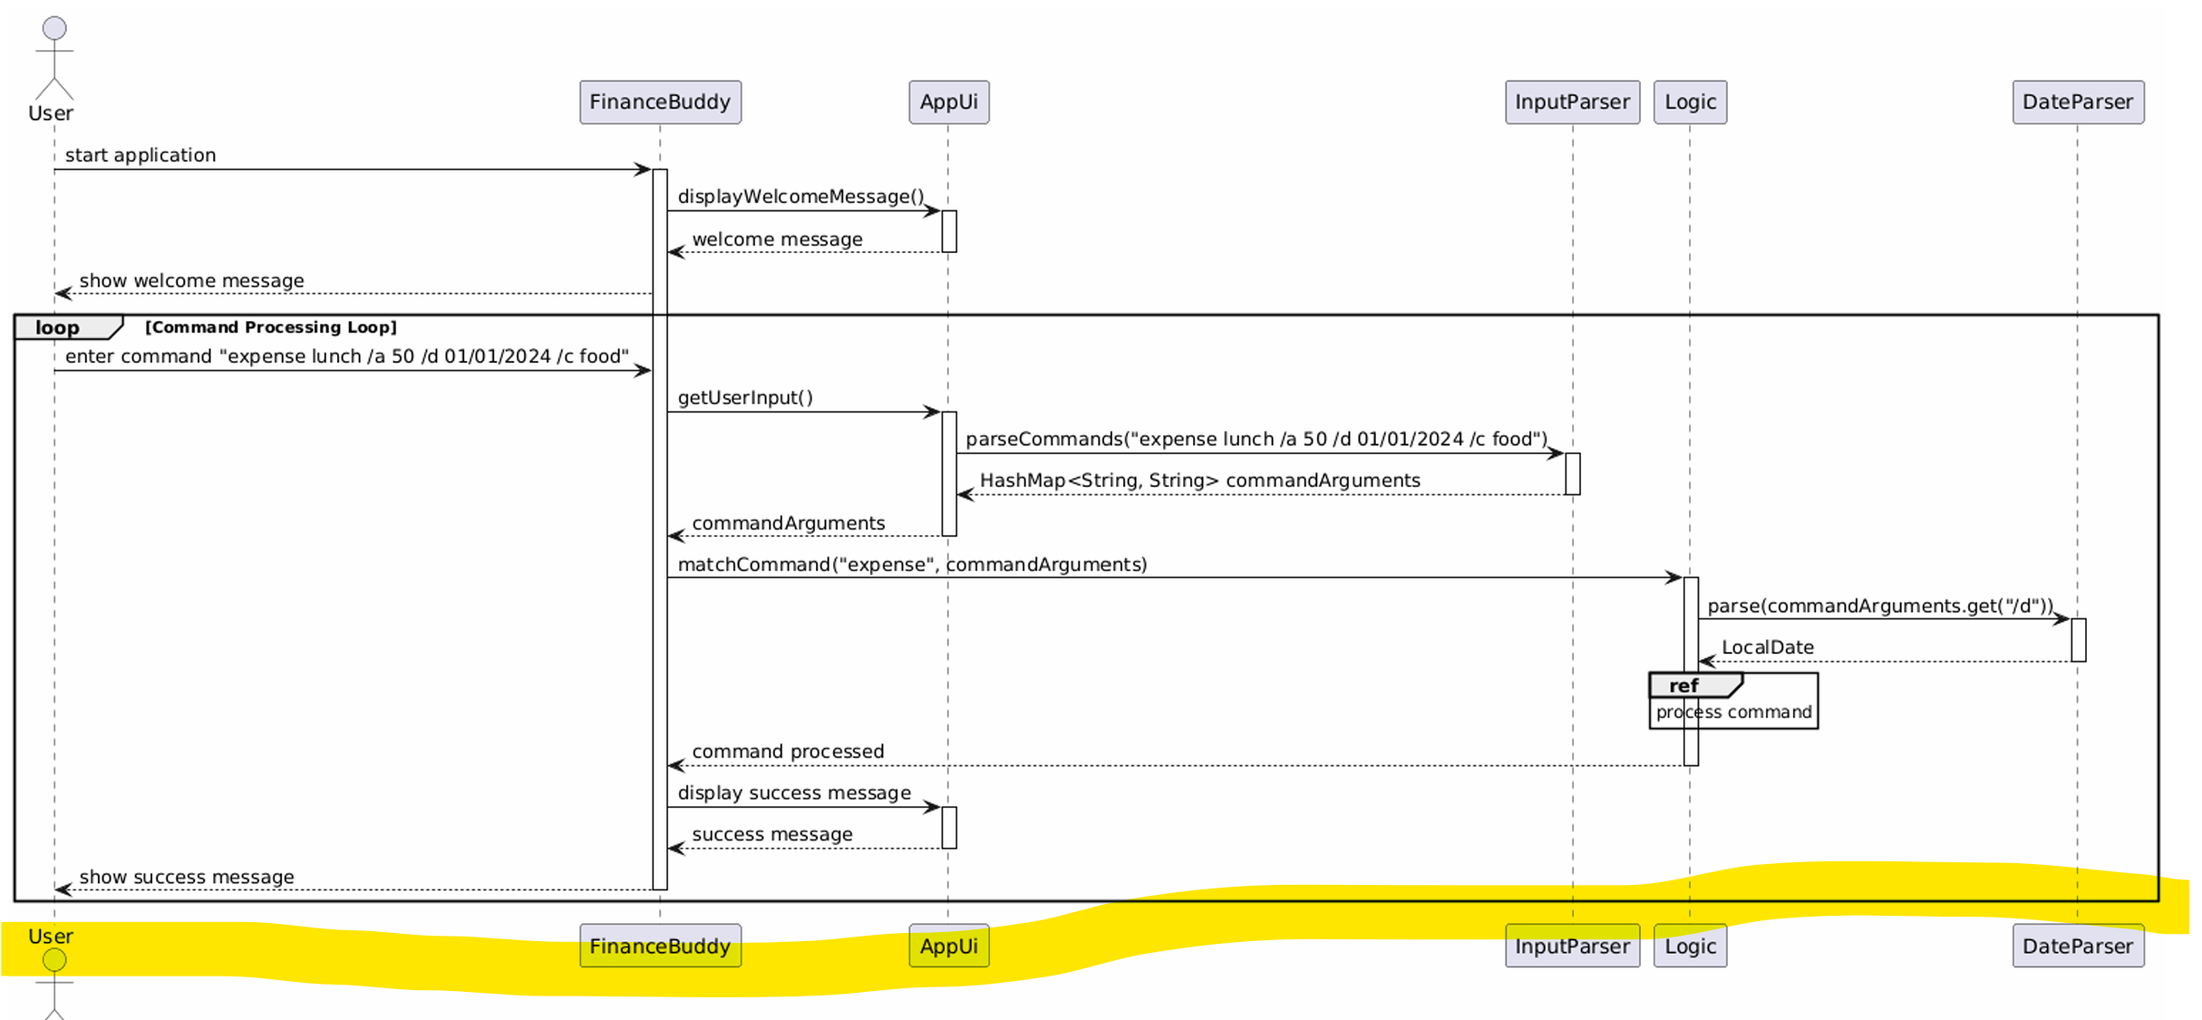Select the top FinanceBuddy participant box
The image size is (2202, 1020).
660,102
